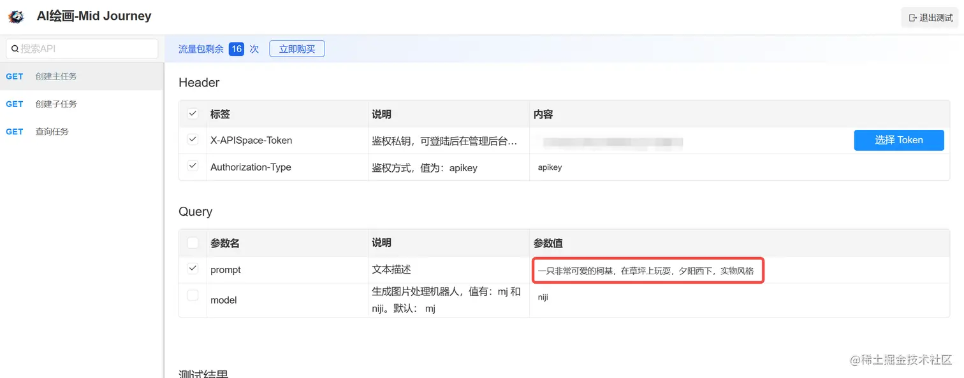
Task: Exit testing with the 退出测试 button
Action: coord(930,18)
